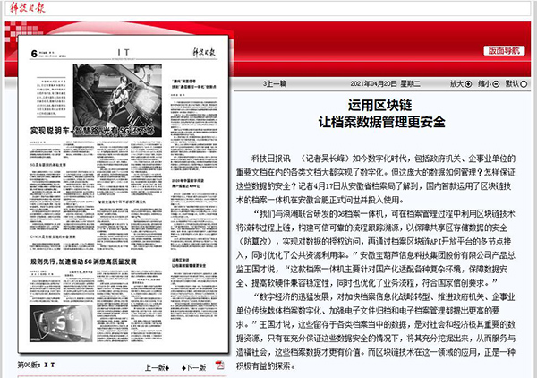Select title line 运用区块链
The image size is (537, 378).
coord(379,105)
